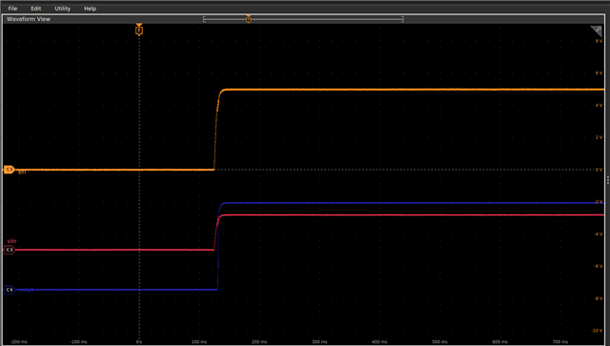
Task: Click the 4 V vertical scale label
Action: [599, 105]
